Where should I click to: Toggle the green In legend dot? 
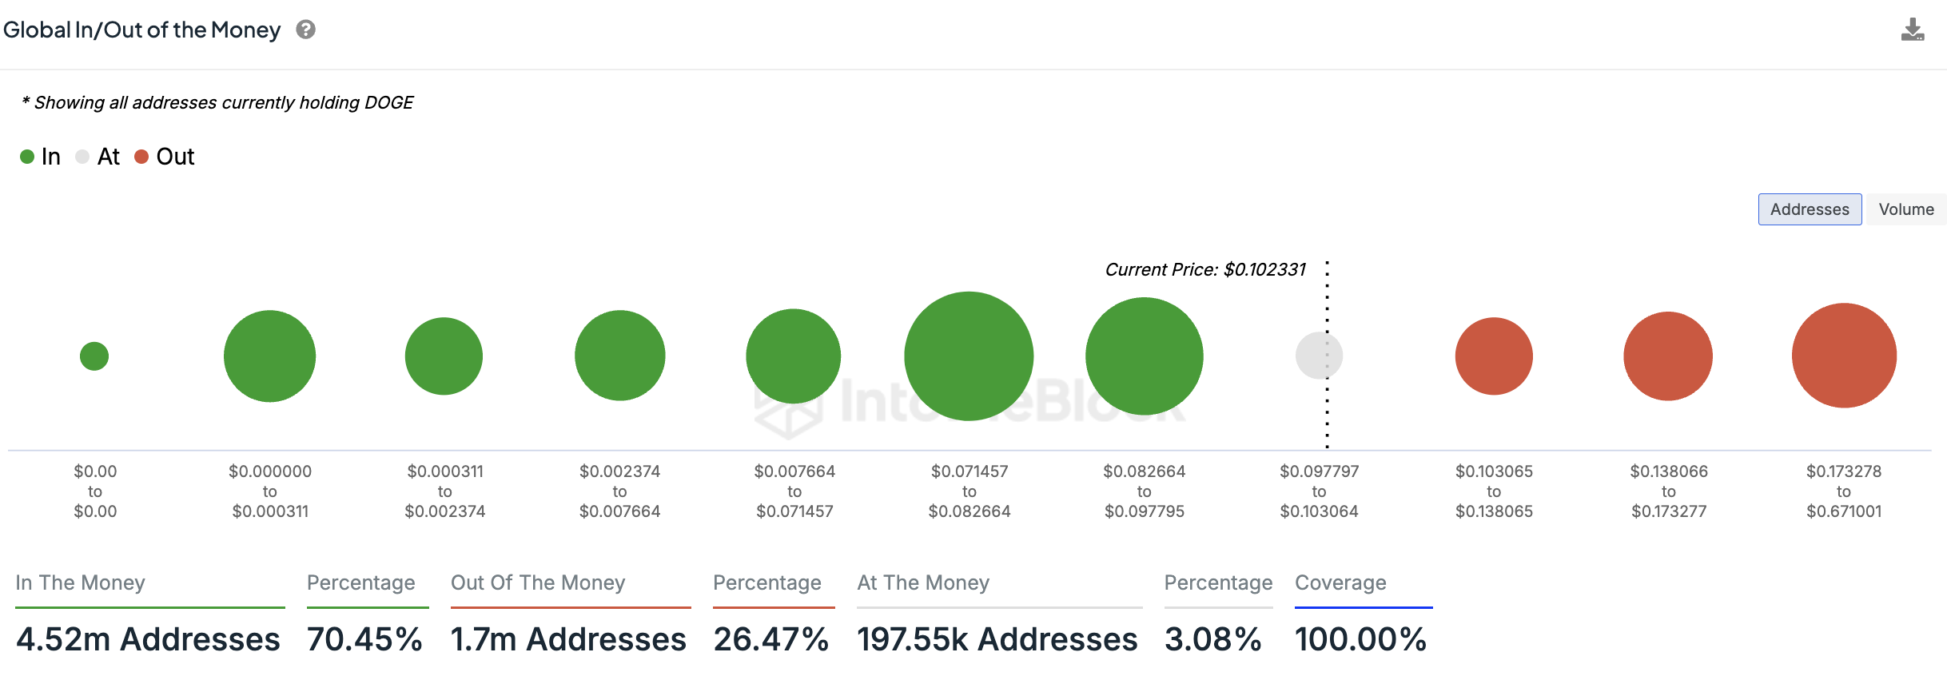pyautogui.click(x=27, y=157)
